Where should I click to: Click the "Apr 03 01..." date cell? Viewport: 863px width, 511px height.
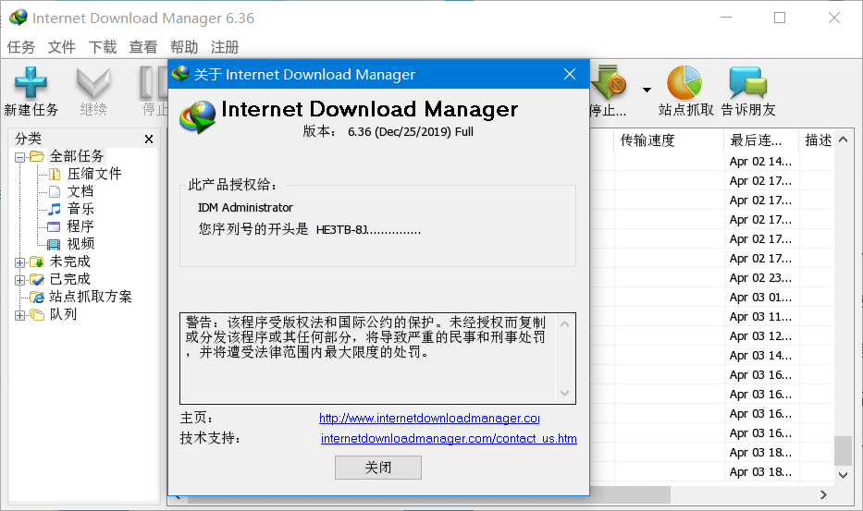point(760,297)
